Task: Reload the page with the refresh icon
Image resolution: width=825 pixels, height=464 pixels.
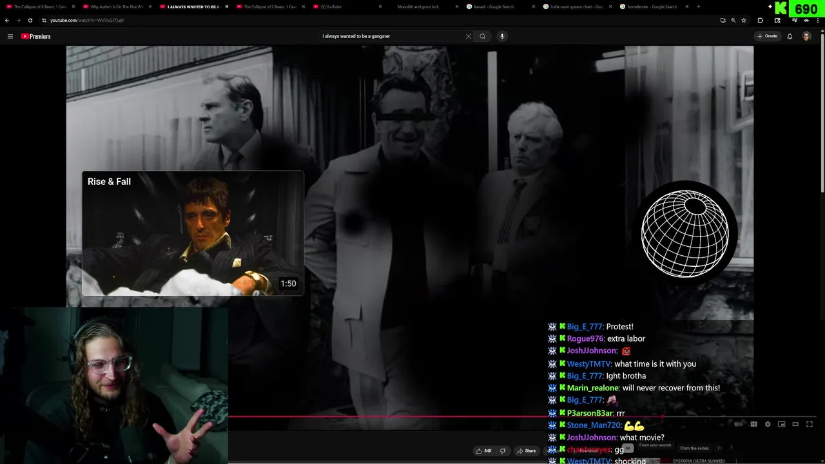Action: (x=30, y=20)
